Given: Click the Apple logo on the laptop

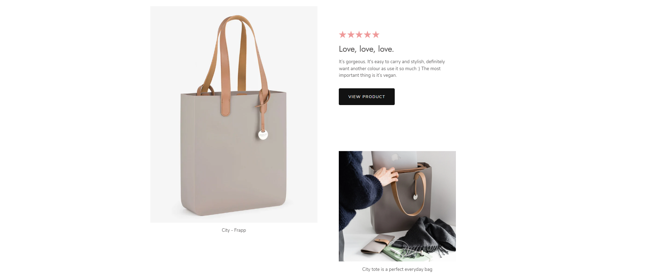Looking at the screenshot, I should click(x=396, y=157).
